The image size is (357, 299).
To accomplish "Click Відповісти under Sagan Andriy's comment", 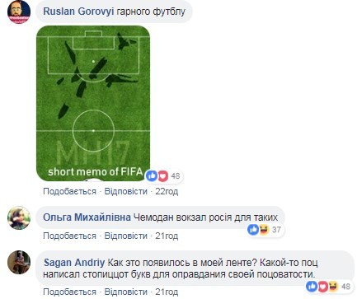I will 126,292.
